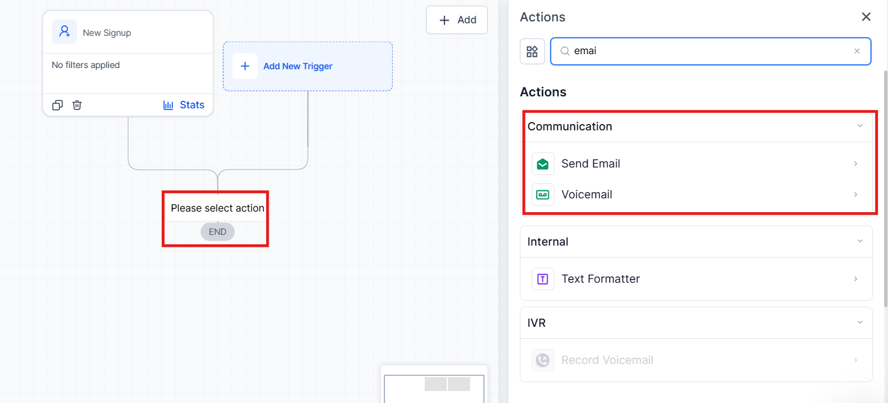This screenshot has width=888, height=403.
Task: Select the Text Formatter action
Action: tap(696, 279)
